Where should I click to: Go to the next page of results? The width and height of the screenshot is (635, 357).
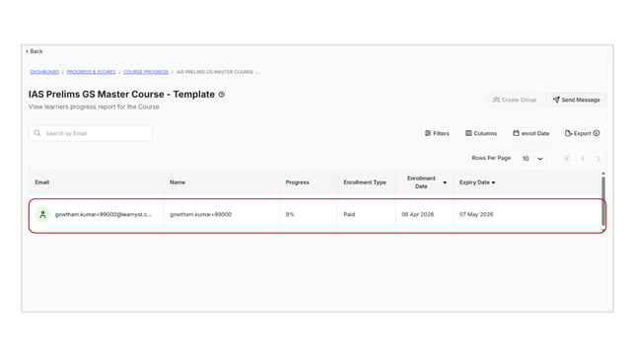tap(599, 159)
